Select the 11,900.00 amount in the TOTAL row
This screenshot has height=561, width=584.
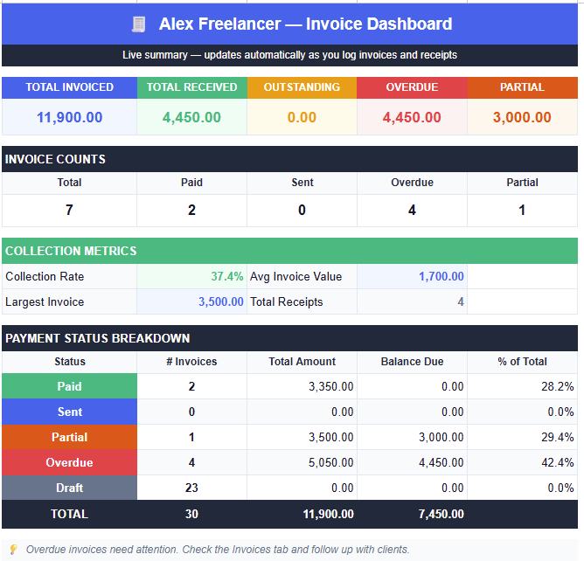pos(328,514)
